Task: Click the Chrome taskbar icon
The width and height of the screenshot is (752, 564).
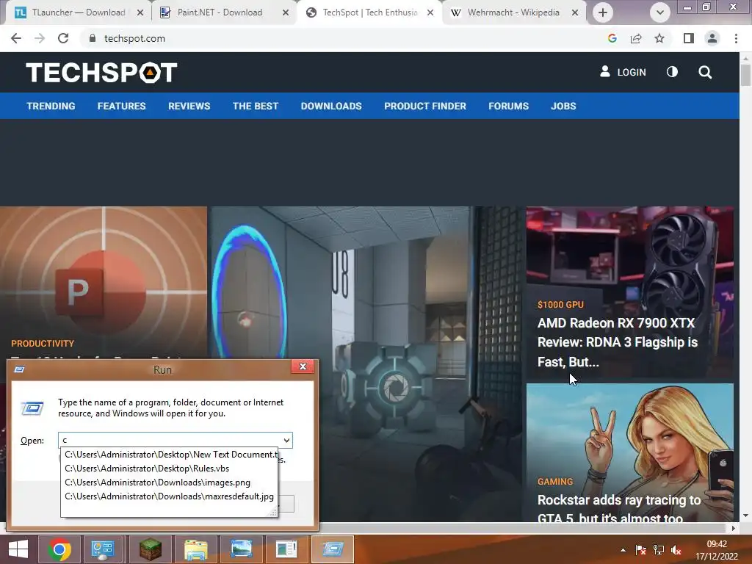Action: point(59,549)
